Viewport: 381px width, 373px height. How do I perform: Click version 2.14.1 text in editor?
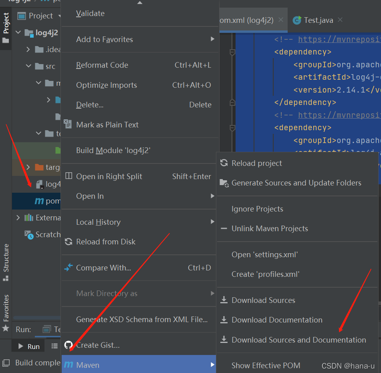[351, 90]
